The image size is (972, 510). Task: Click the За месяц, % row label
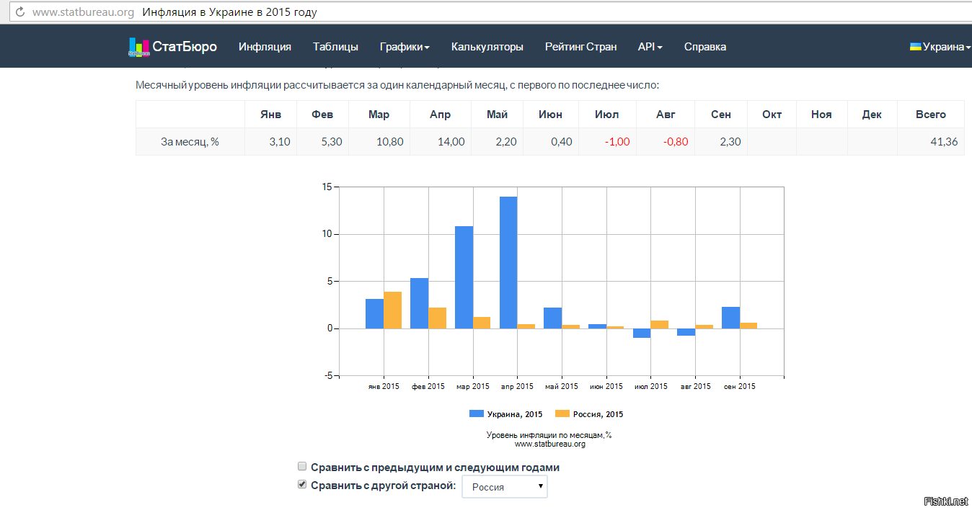pyautogui.click(x=190, y=142)
